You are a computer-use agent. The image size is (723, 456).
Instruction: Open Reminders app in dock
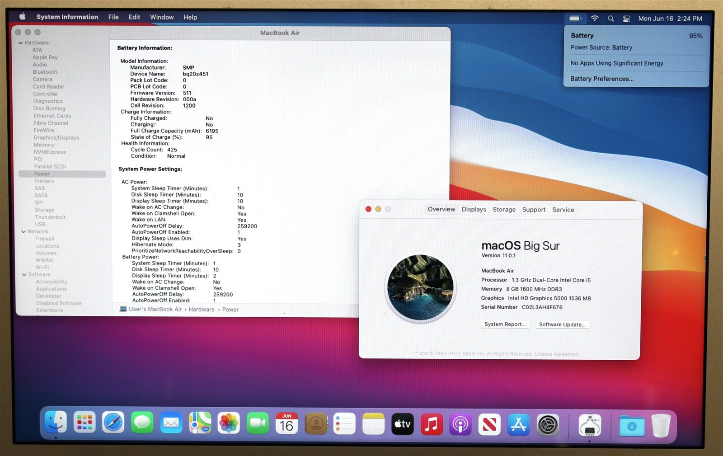pyautogui.click(x=344, y=424)
